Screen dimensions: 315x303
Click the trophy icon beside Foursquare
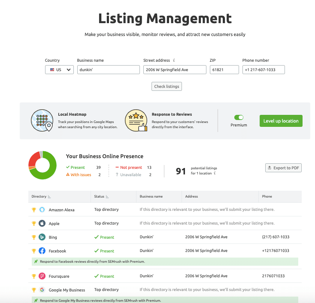click(34, 276)
